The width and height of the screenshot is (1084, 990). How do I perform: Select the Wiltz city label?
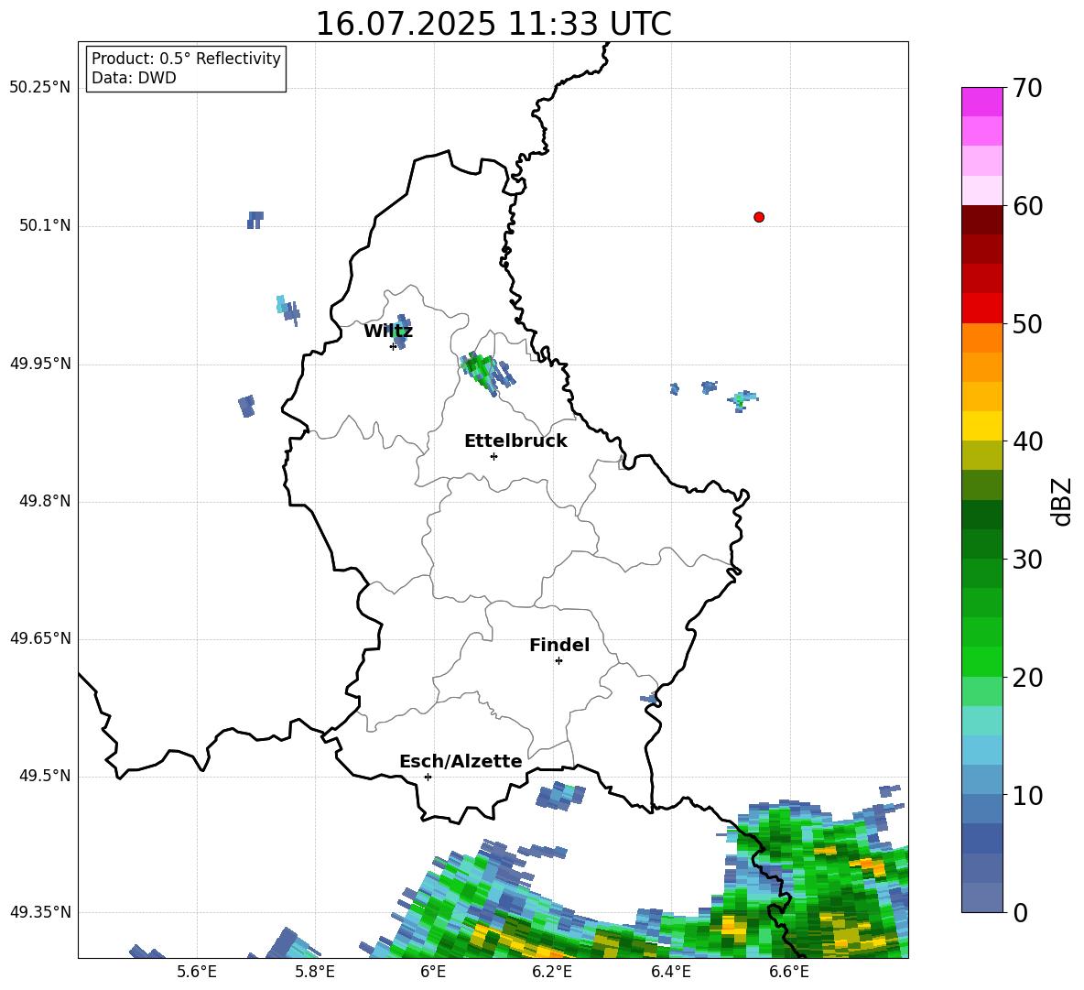click(x=388, y=332)
